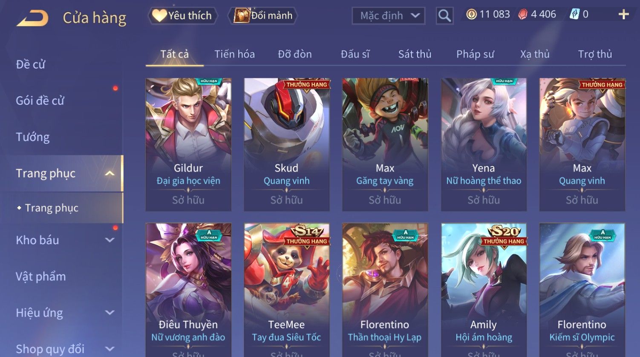Expand the Hiệu ứng sidebar section
Image resolution: width=640 pixels, height=357 pixels.
[x=110, y=313]
